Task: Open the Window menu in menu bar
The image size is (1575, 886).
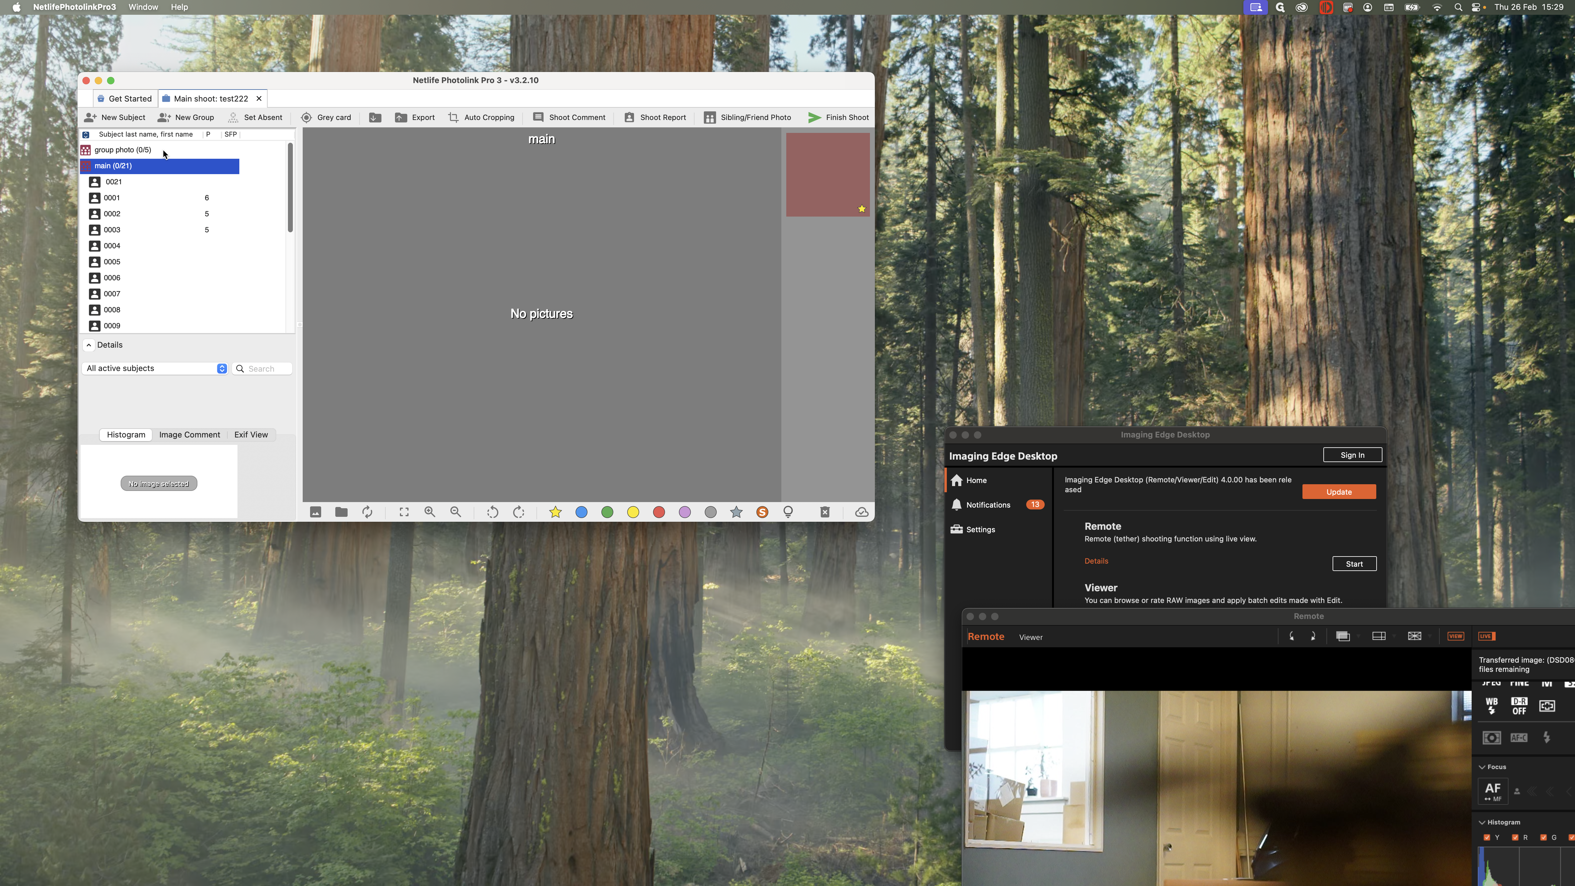Action: [143, 7]
